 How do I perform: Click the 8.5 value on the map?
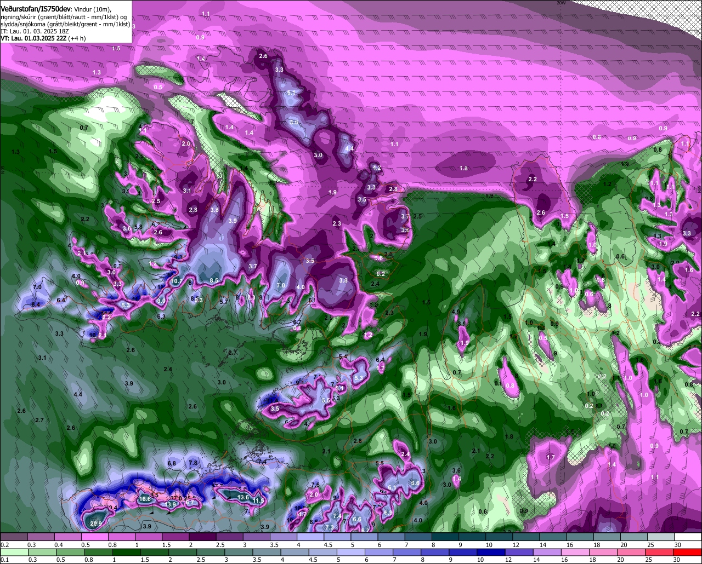pyautogui.click(x=214, y=280)
